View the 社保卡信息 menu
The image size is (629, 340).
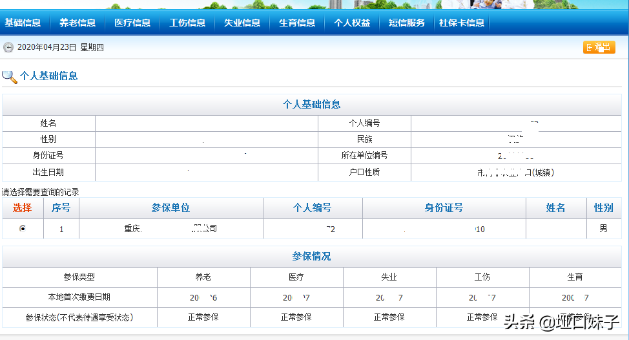(x=462, y=23)
